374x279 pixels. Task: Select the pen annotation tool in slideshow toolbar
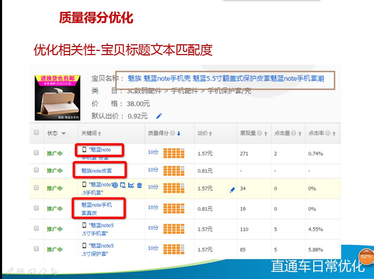(x=9, y=272)
